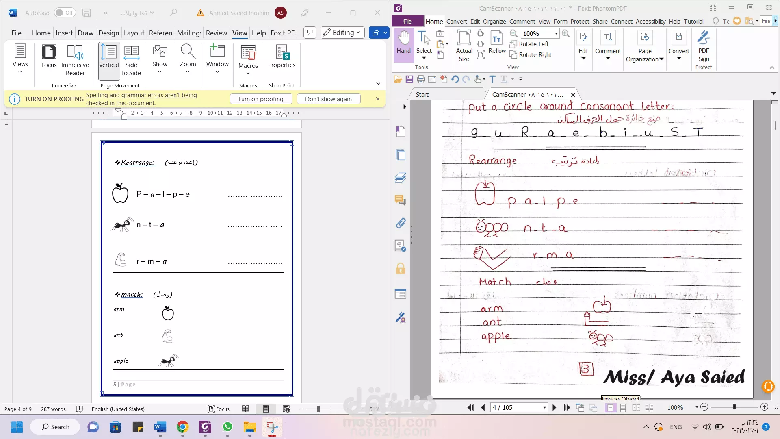The image size is (780, 439).
Task: Click the Rotate Left button
Action: click(x=529, y=44)
